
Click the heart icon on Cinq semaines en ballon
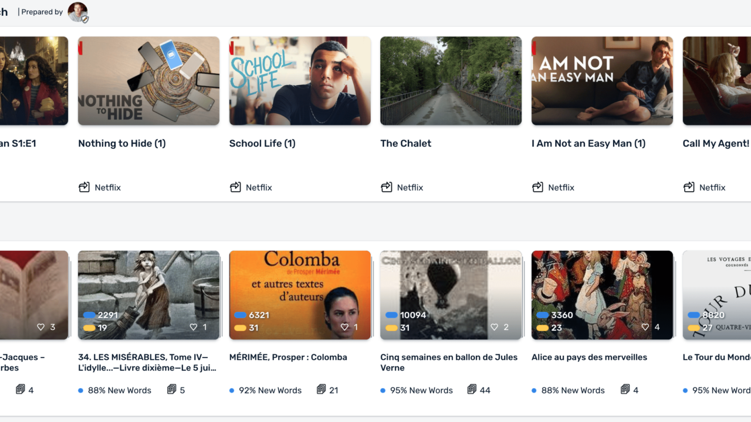point(495,328)
